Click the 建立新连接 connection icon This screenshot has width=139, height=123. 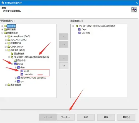tap(12, 53)
